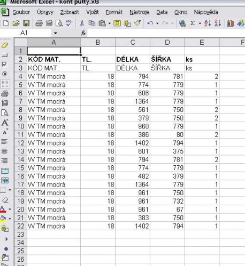The height and width of the screenshot is (266, 245).
Task: Click the formula bar input field
Action: (x=166, y=33)
